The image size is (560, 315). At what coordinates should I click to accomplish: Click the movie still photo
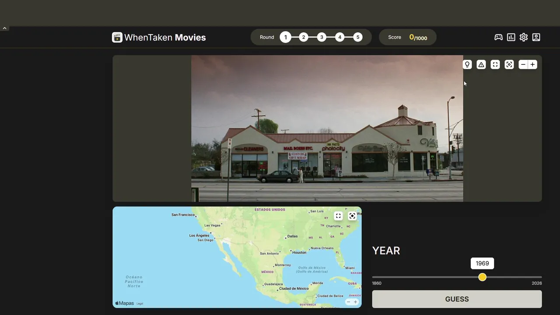pyautogui.click(x=327, y=128)
